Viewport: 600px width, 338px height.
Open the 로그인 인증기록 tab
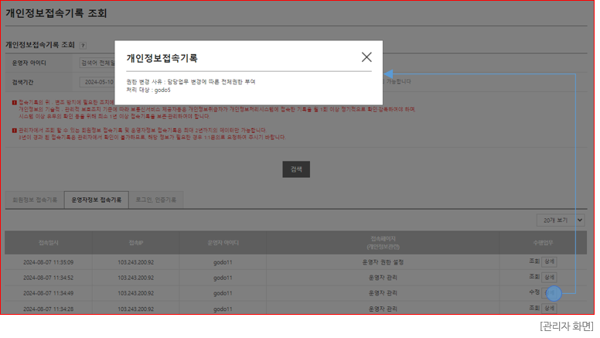coord(156,200)
